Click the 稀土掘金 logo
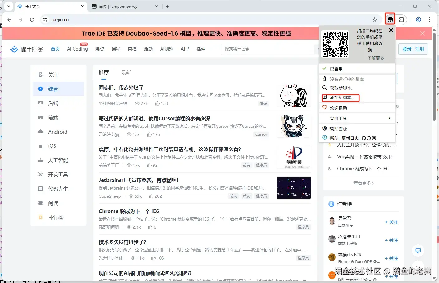 [x=27, y=49]
